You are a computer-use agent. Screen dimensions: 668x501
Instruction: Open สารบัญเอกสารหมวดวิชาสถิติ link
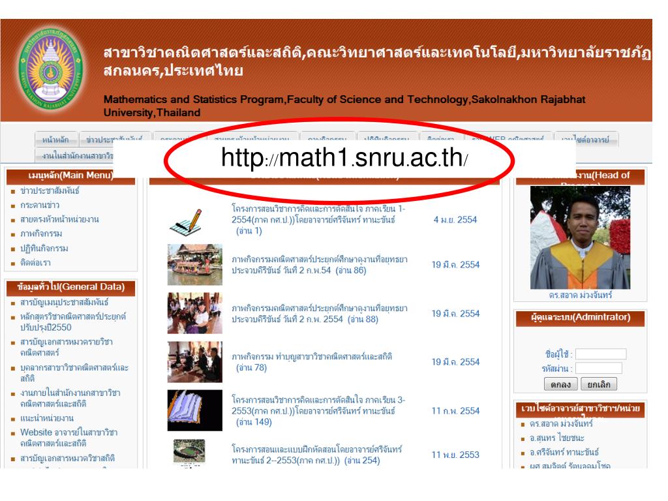pyautogui.click(x=67, y=458)
